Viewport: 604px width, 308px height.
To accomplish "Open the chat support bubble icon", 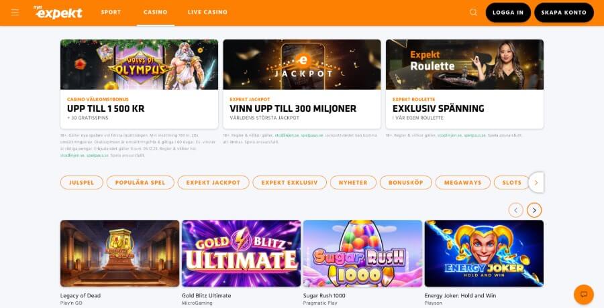I will [584, 295].
